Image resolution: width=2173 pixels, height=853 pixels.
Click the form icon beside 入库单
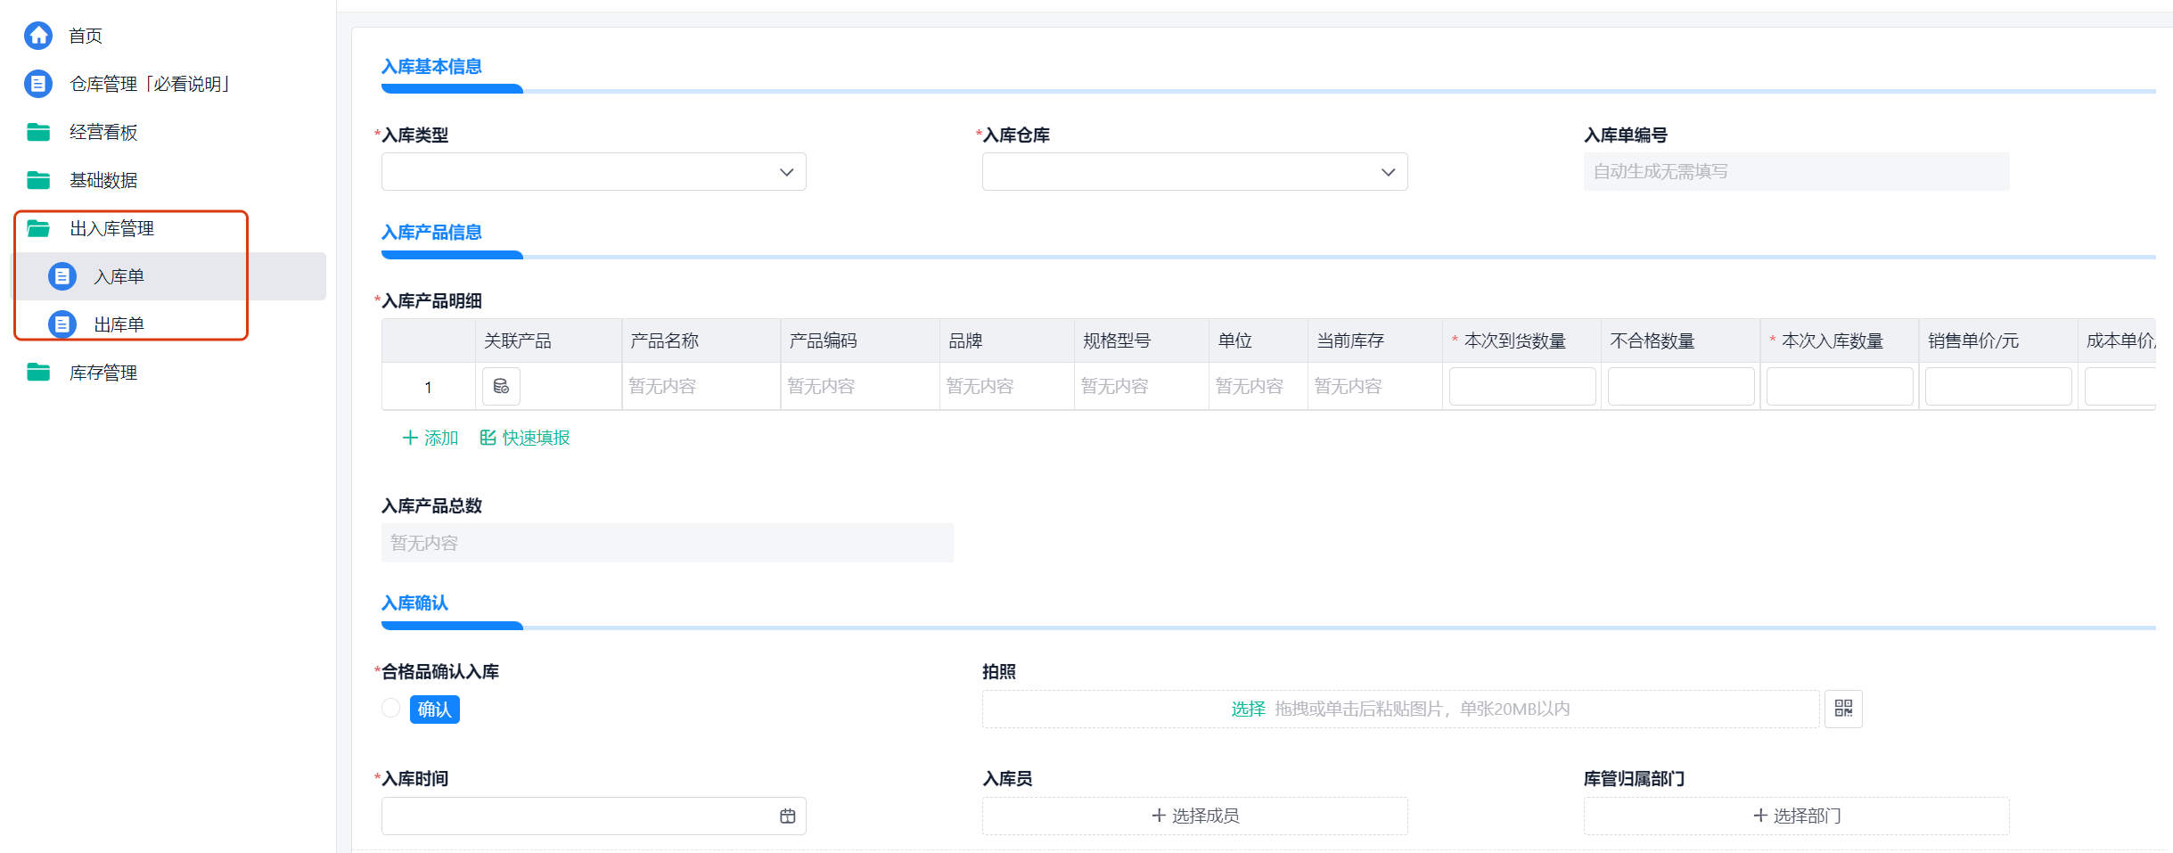pos(62,276)
